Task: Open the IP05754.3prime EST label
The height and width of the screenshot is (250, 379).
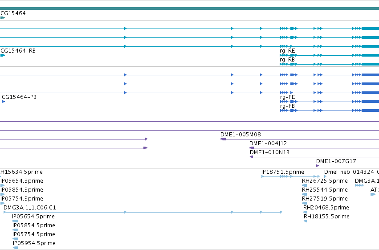Action: 22,199
